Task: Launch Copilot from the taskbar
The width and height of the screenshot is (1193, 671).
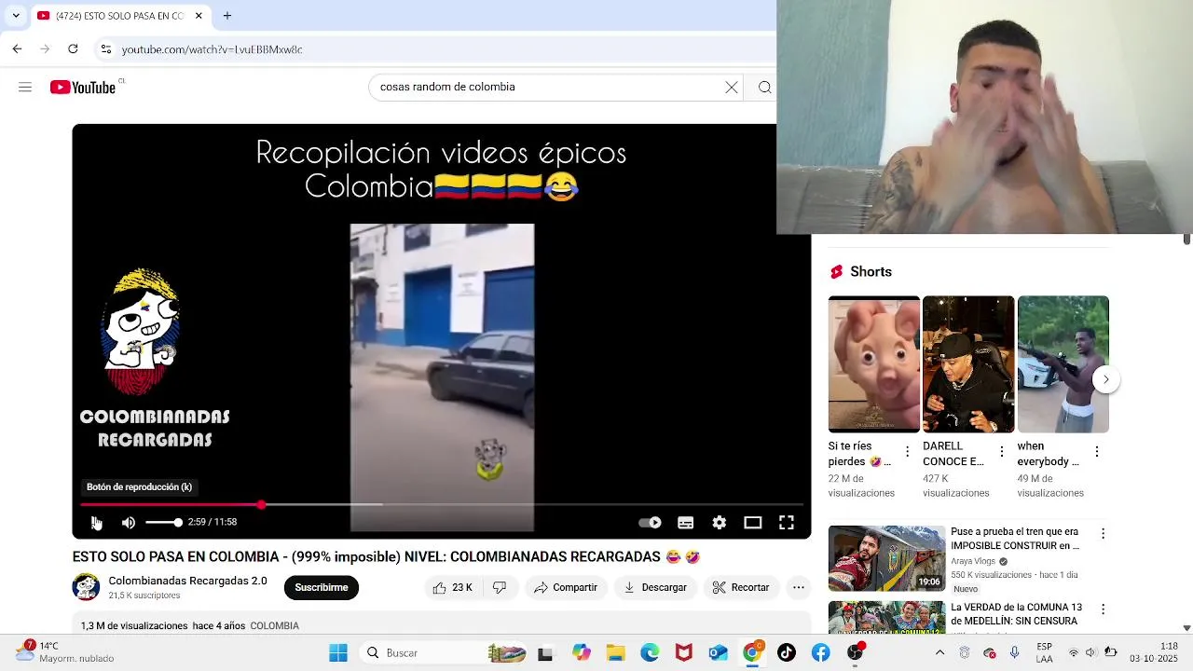Action: tap(582, 653)
